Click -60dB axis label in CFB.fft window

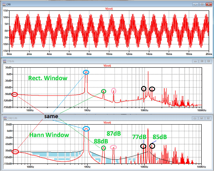8,87
